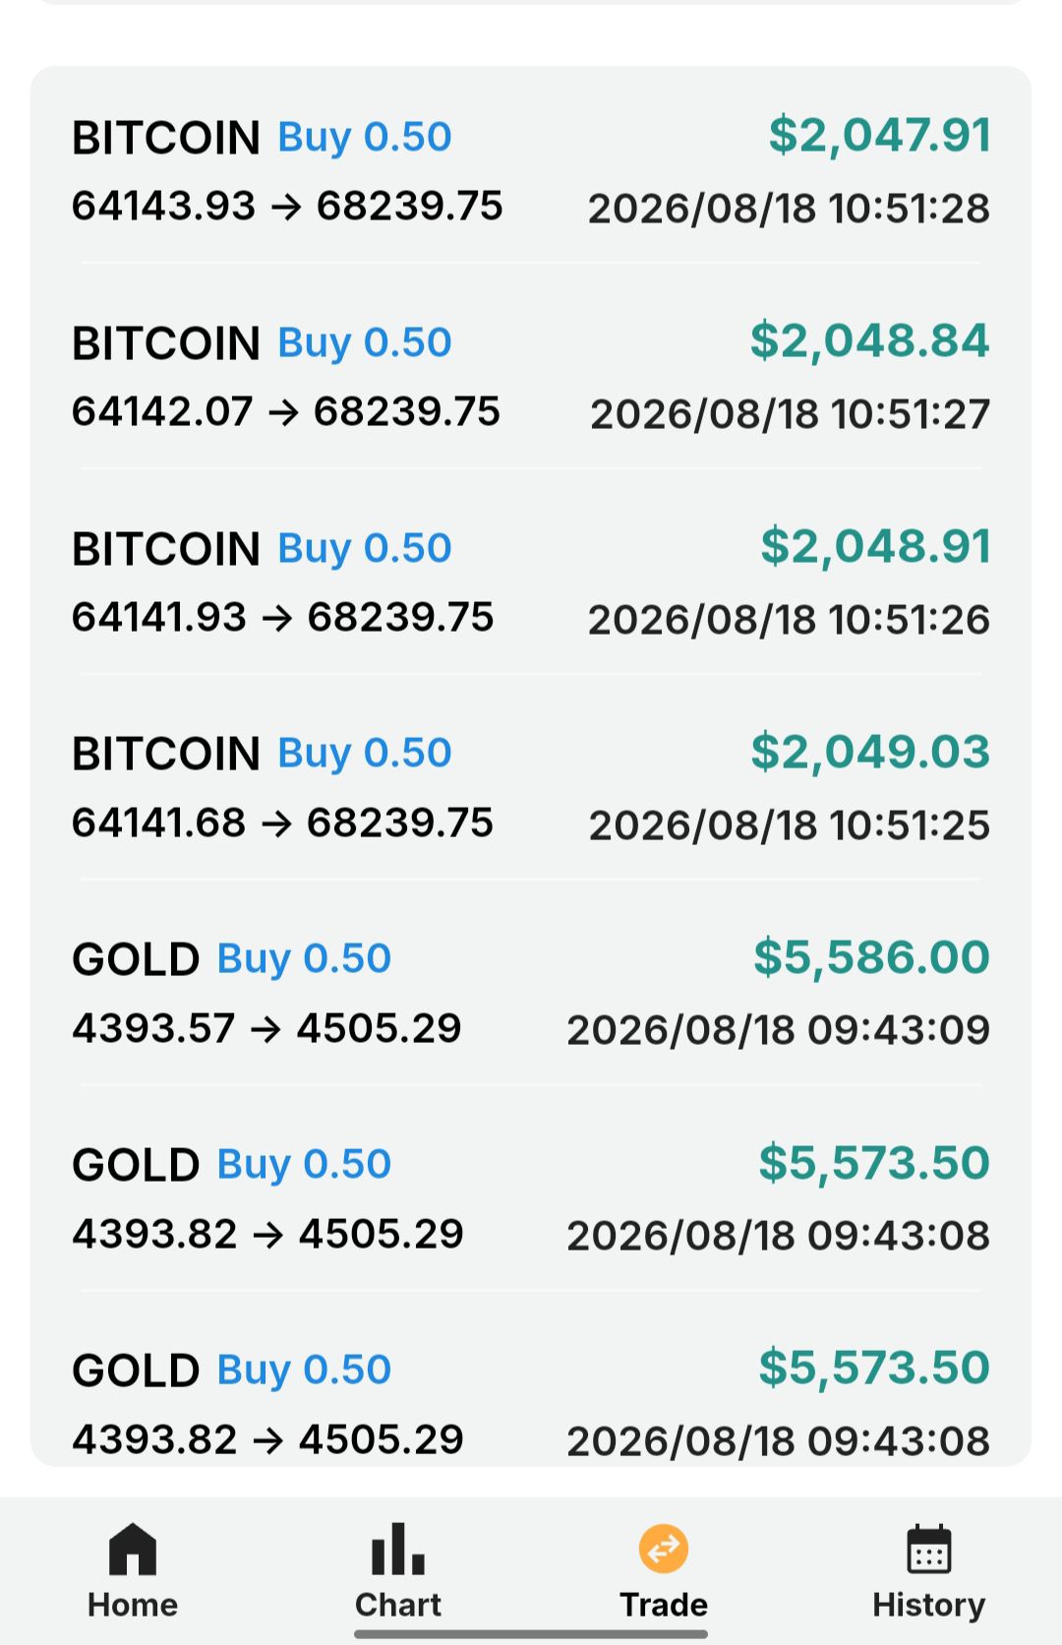The width and height of the screenshot is (1062, 1645).
Task: Go to the Trade tab label
Action: point(664,1605)
